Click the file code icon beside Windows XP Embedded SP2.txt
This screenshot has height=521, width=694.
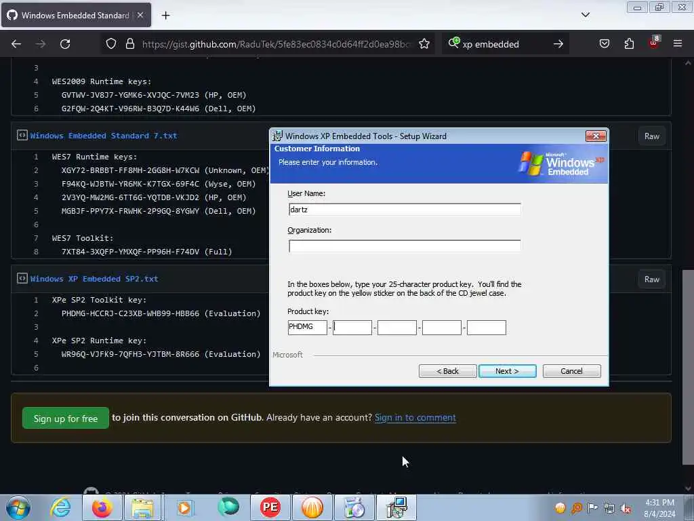[x=22, y=278]
